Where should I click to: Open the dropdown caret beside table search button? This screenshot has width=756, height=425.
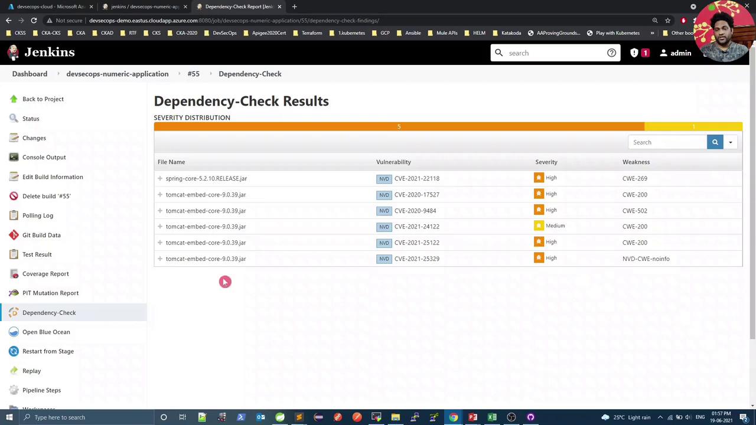pos(731,142)
